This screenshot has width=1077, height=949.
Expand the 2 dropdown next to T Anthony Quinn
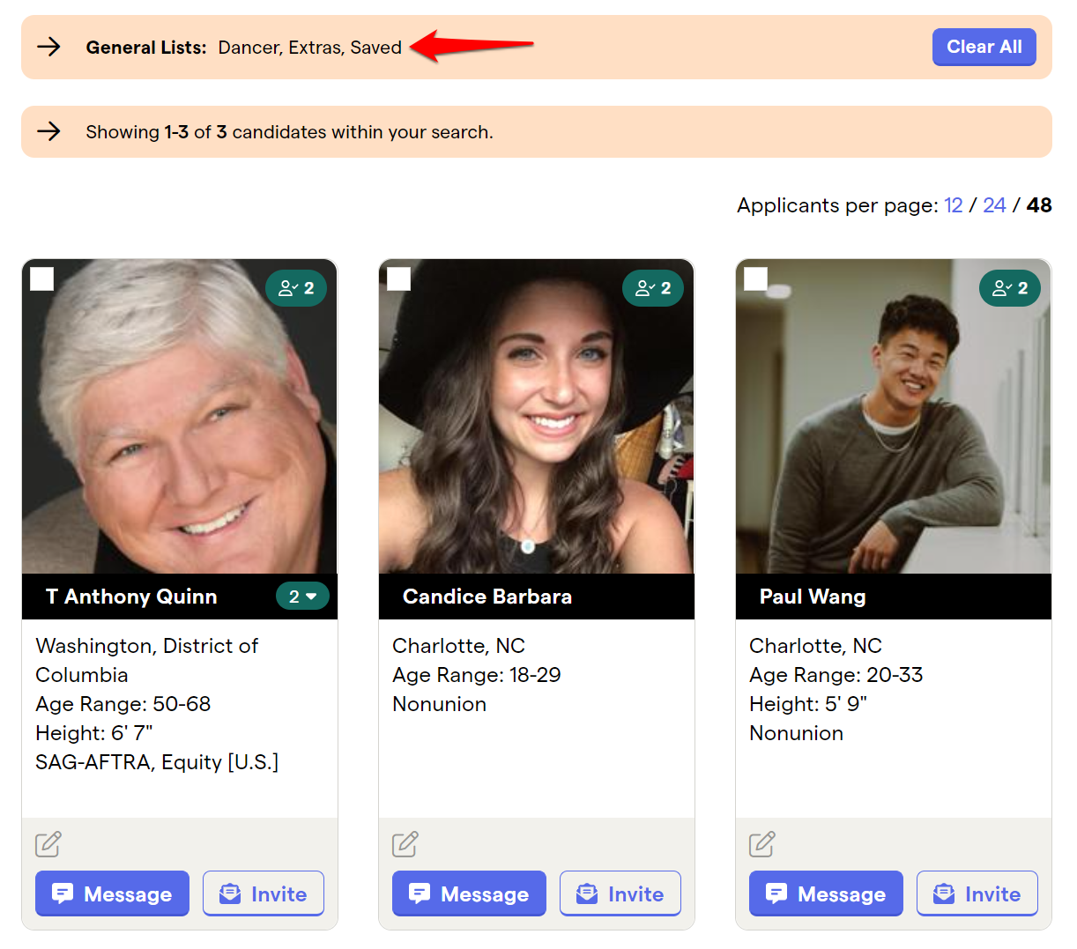point(302,597)
